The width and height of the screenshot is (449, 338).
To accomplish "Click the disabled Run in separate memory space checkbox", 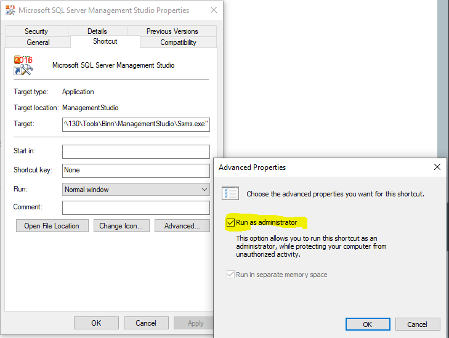I will 230,275.
